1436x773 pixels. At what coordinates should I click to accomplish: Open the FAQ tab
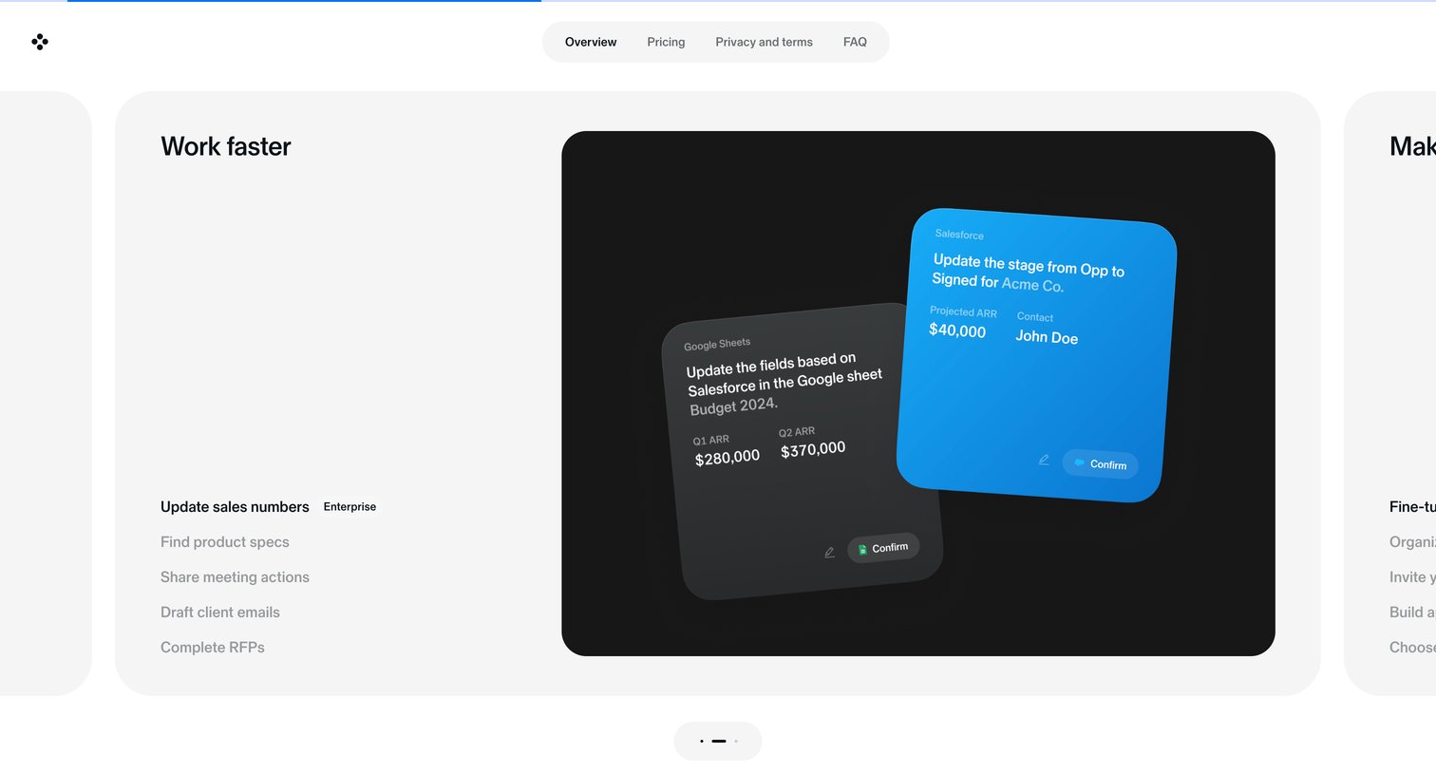coord(855,42)
